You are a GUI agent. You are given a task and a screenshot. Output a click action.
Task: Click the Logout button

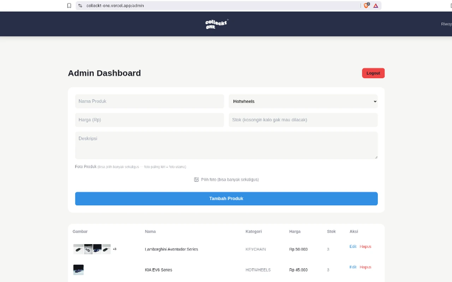373,73
